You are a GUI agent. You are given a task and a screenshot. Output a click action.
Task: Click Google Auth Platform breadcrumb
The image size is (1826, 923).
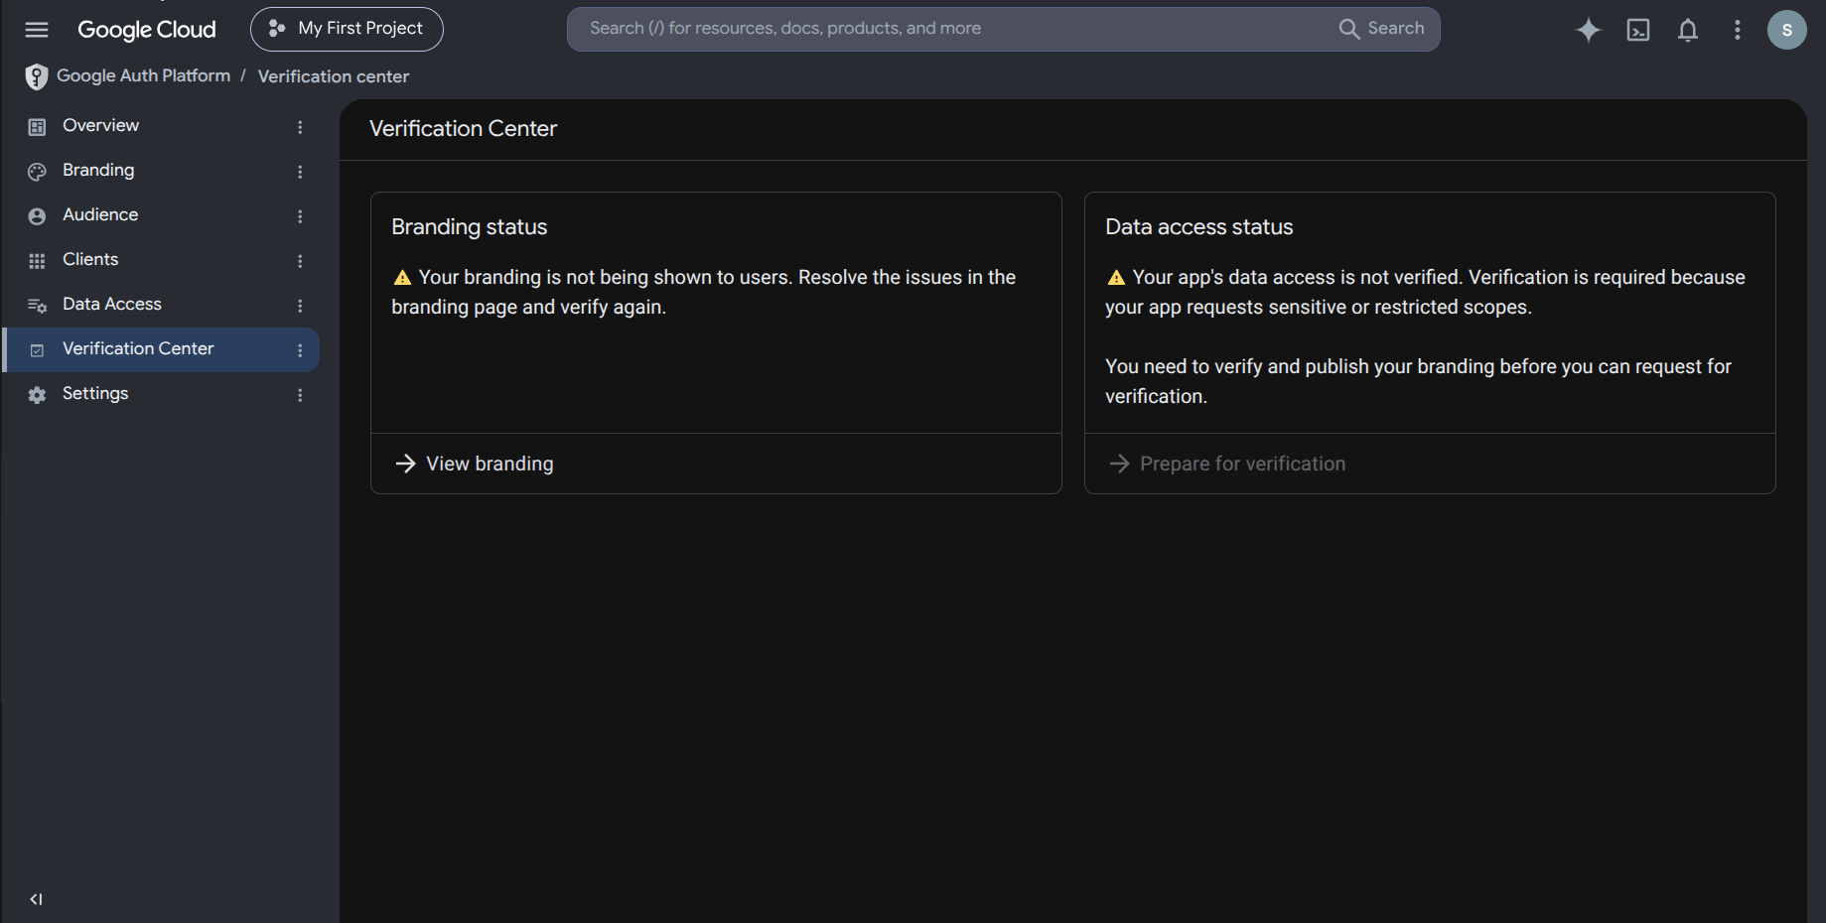click(x=143, y=75)
